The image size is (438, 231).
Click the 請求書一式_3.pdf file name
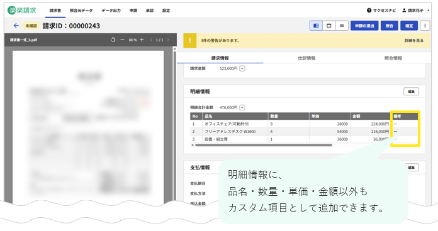pyautogui.click(x=23, y=40)
